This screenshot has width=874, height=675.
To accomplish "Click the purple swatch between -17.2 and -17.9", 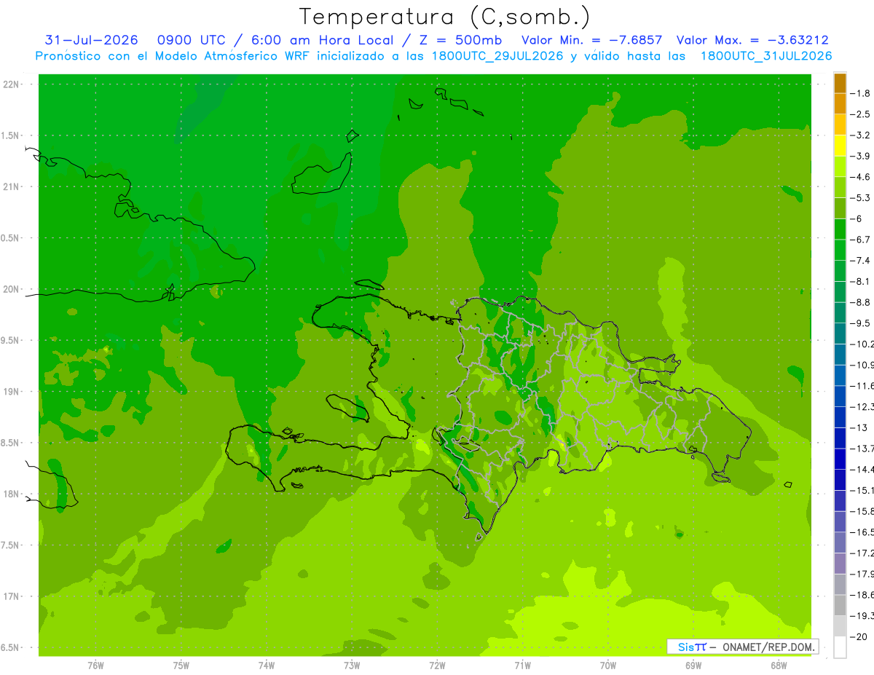I will pyautogui.click(x=840, y=564).
